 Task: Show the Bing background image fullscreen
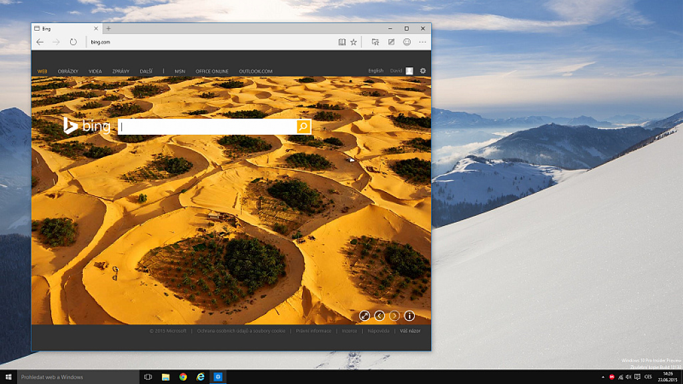coord(365,316)
